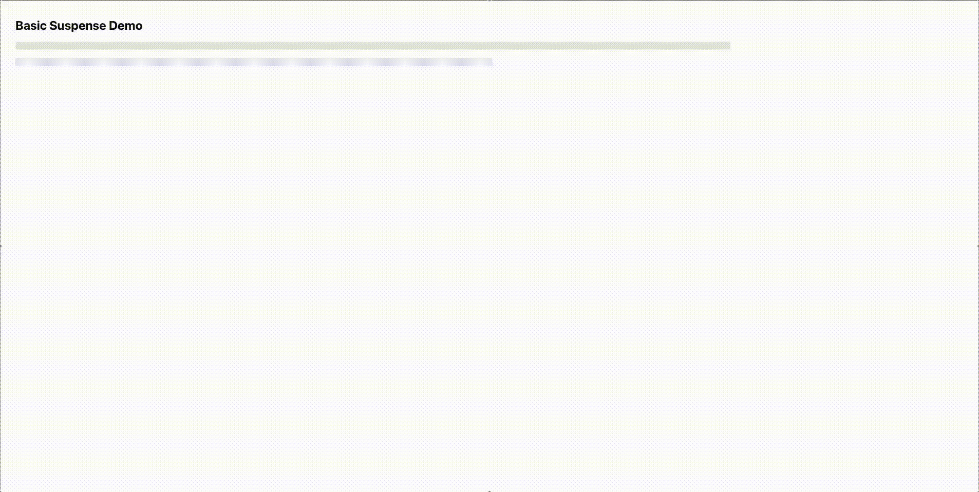Click the blank content area below the skeletons
Screen dimensions: 979x492
pos(489,277)
